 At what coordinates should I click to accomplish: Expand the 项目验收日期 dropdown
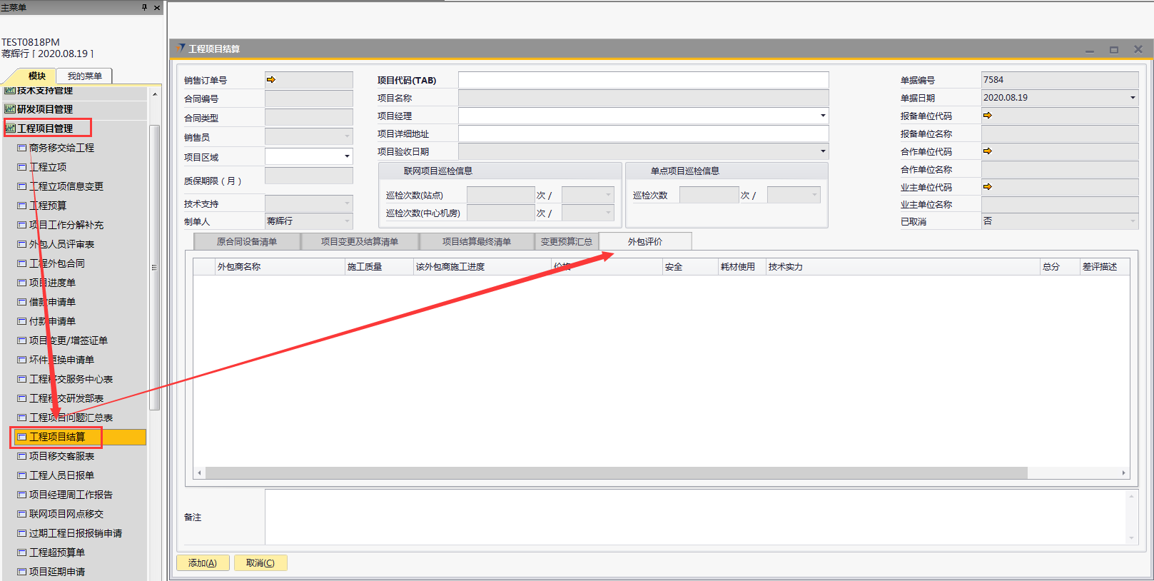[823, 151]
